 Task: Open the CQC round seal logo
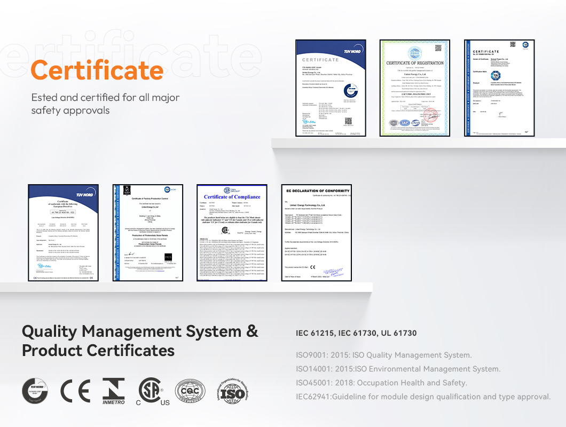coord(190,391)
